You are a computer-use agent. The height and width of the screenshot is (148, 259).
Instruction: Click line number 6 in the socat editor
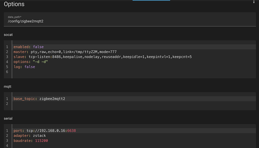click(7, 72)
